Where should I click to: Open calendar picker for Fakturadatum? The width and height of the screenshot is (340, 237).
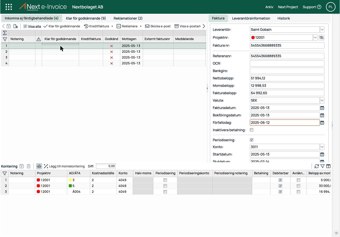322,108
